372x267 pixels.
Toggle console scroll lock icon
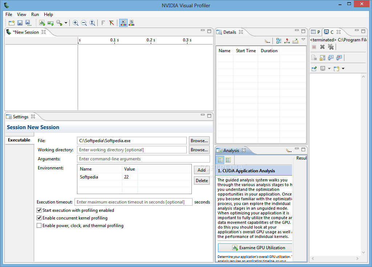(323, 58)
